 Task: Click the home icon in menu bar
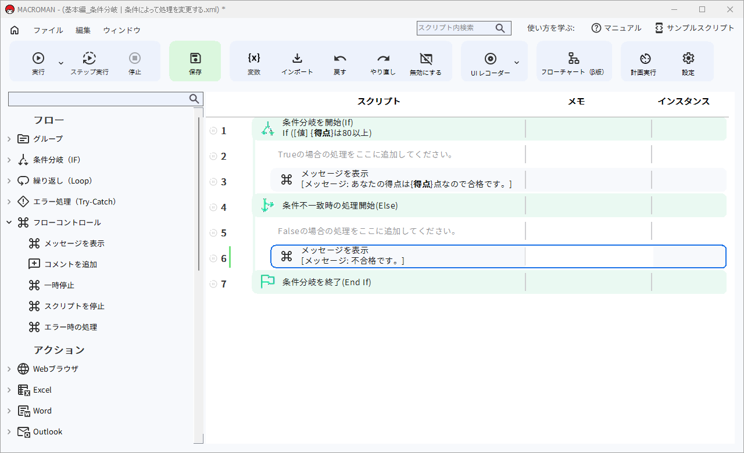(15, 30)
